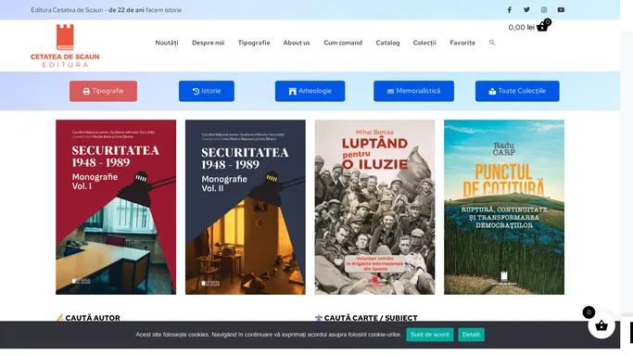Open Punctul de cotitură book cover
This screenshot has width=633, height=356.
(x=504, y=207)
